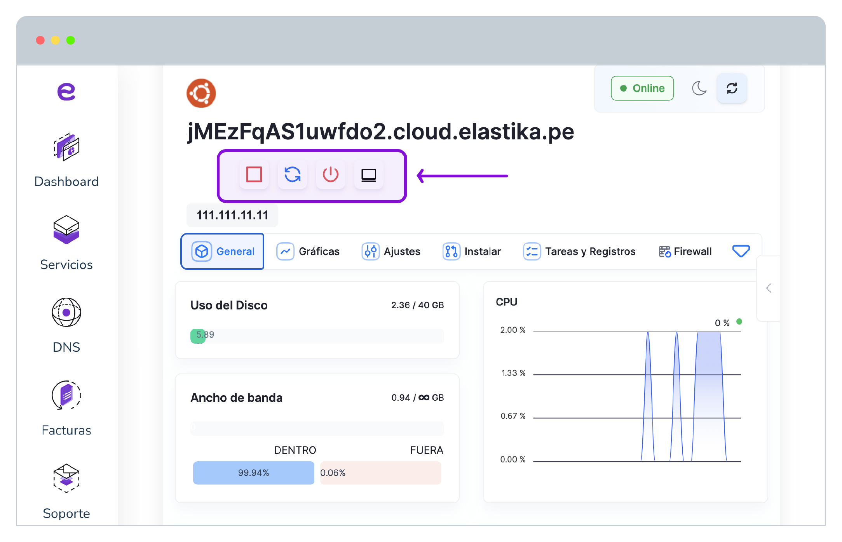The height and width of the screenshot is (542, 842).
Task: Click the blue restart server icon
Action: coord(292,175)
